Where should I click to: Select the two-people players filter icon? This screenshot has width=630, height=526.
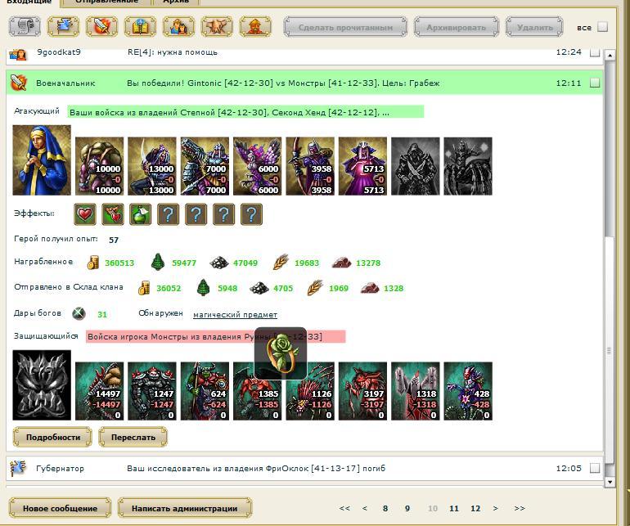click(178, 27)
